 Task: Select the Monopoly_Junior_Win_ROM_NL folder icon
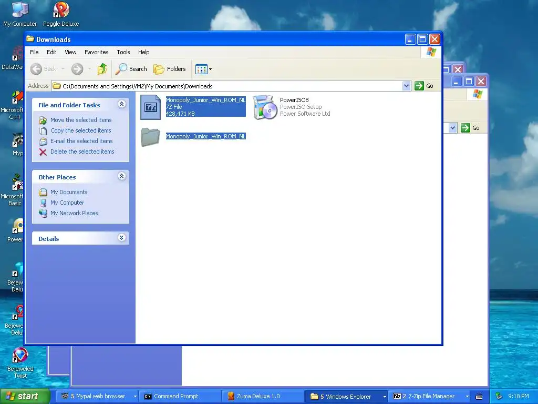(150, 137)
